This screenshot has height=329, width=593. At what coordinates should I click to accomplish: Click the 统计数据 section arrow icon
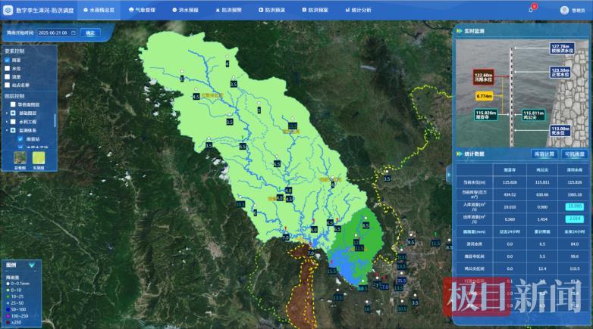click(459, 154)
